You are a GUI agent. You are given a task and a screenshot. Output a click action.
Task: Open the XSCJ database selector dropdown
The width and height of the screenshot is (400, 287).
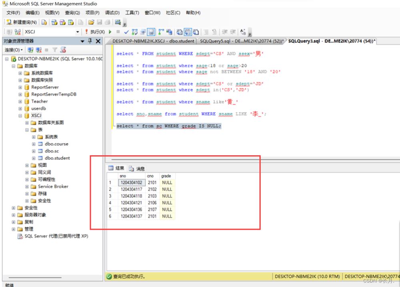[x=78, y=32]
